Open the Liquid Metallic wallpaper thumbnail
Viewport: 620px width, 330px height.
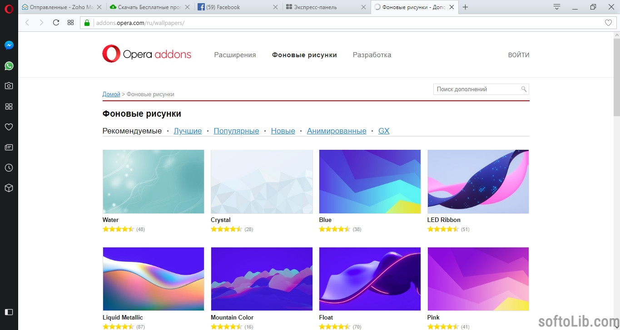[x=154, y=279]
